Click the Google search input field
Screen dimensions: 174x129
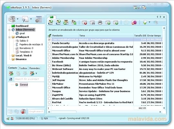[x=36, y=111]
